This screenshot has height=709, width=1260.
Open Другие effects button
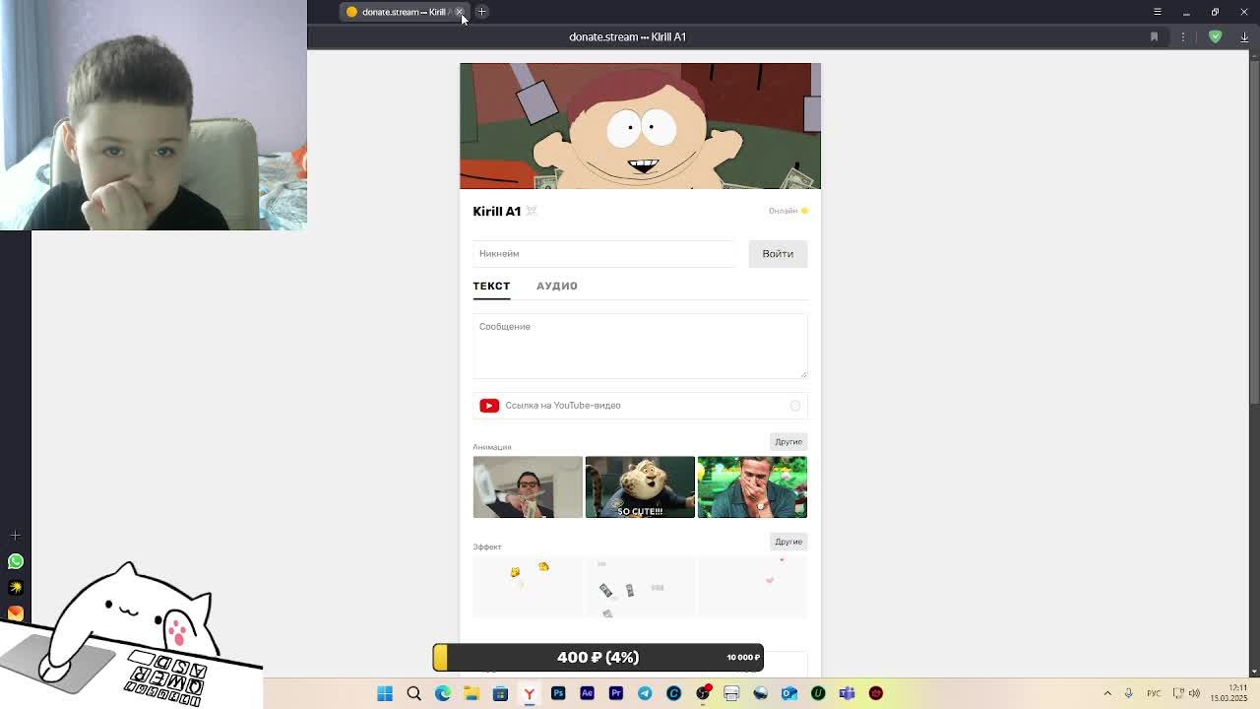click(x=788, y=541)
